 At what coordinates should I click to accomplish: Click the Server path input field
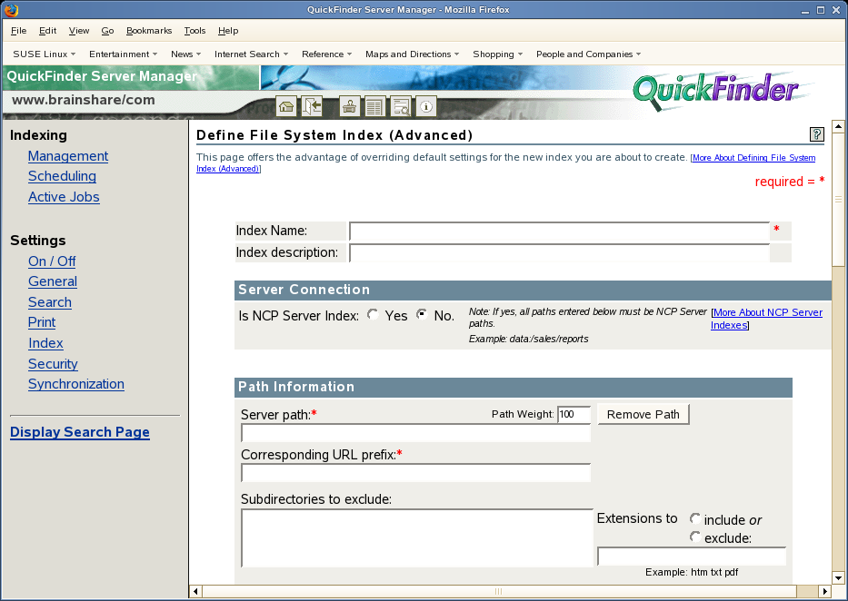[x=415, y=433]
